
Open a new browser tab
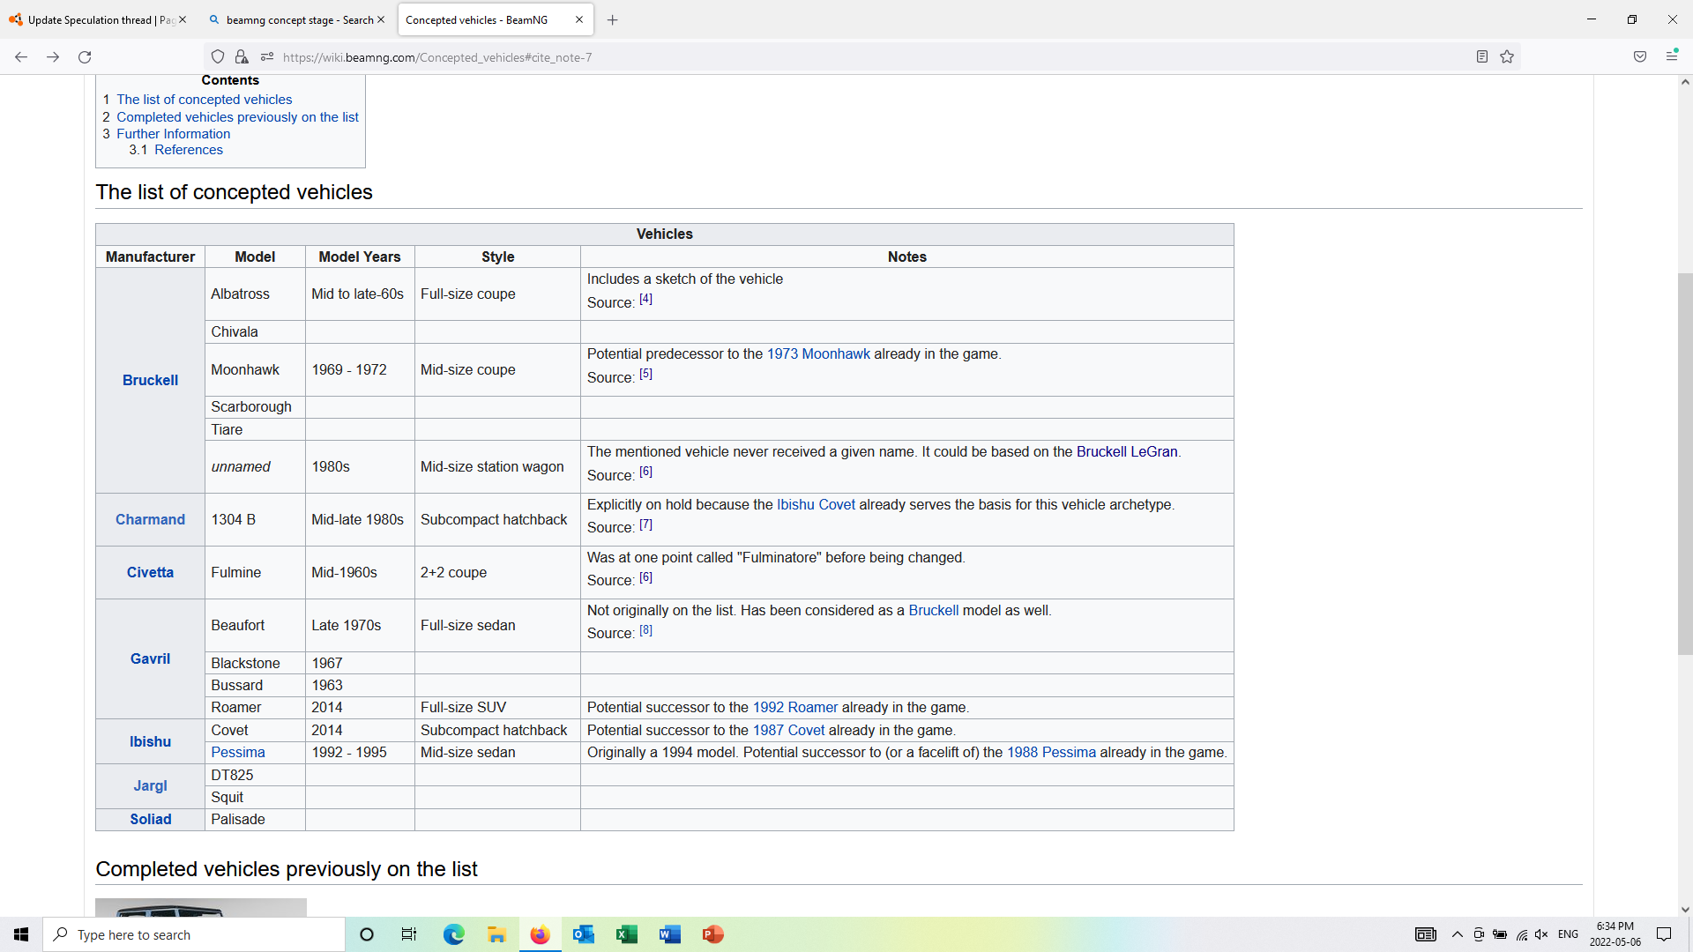(613, 20)
